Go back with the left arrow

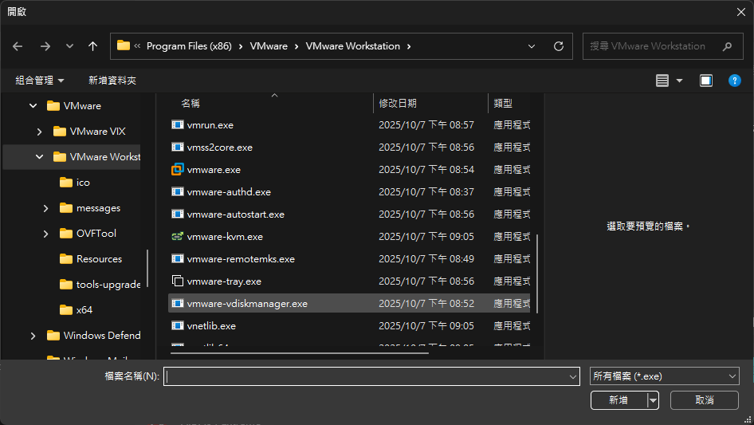(x=18, y=46)
